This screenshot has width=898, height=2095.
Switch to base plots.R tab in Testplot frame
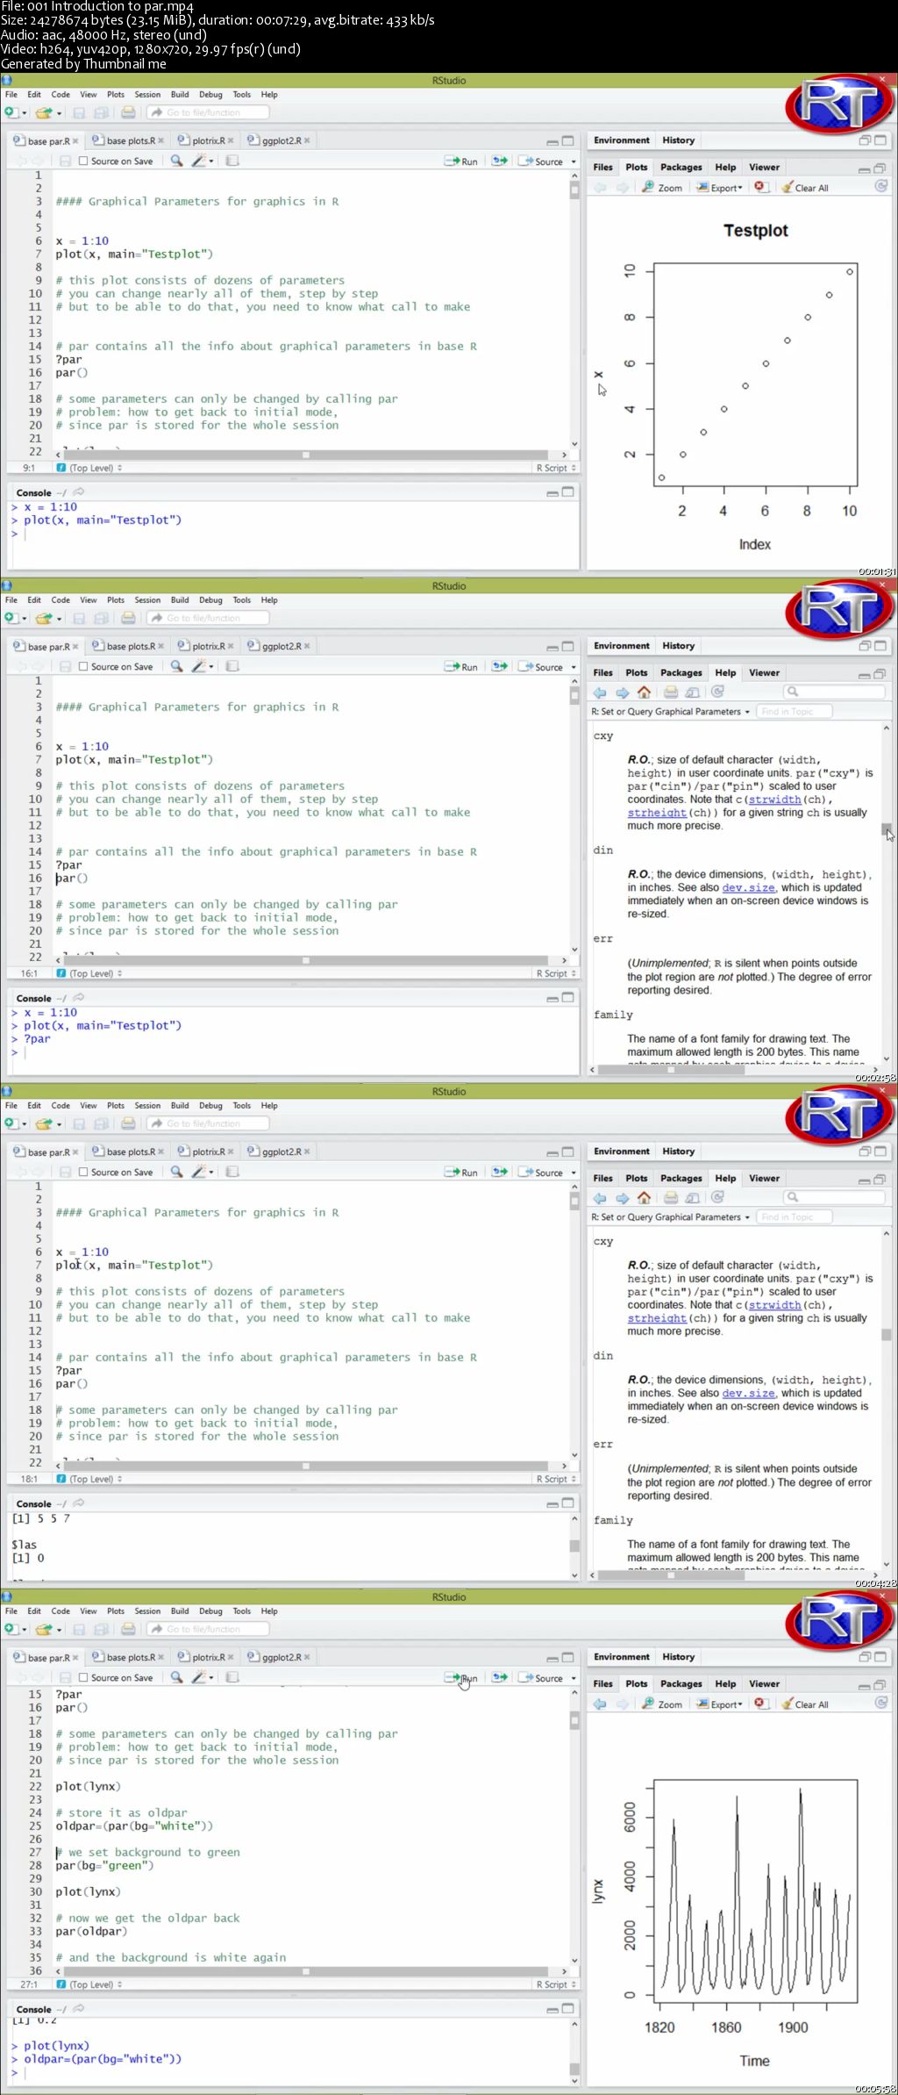click(128, 140)
